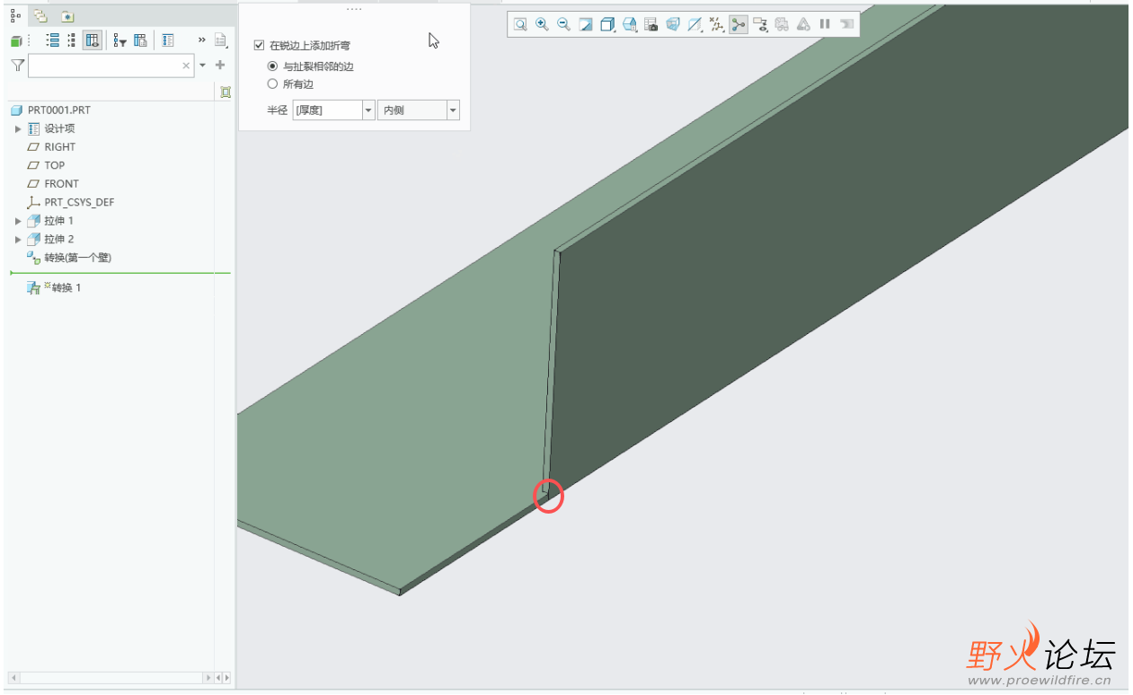Click the funnel filter icon
This screenshot has height=695, width=1133.
[17, 66]
